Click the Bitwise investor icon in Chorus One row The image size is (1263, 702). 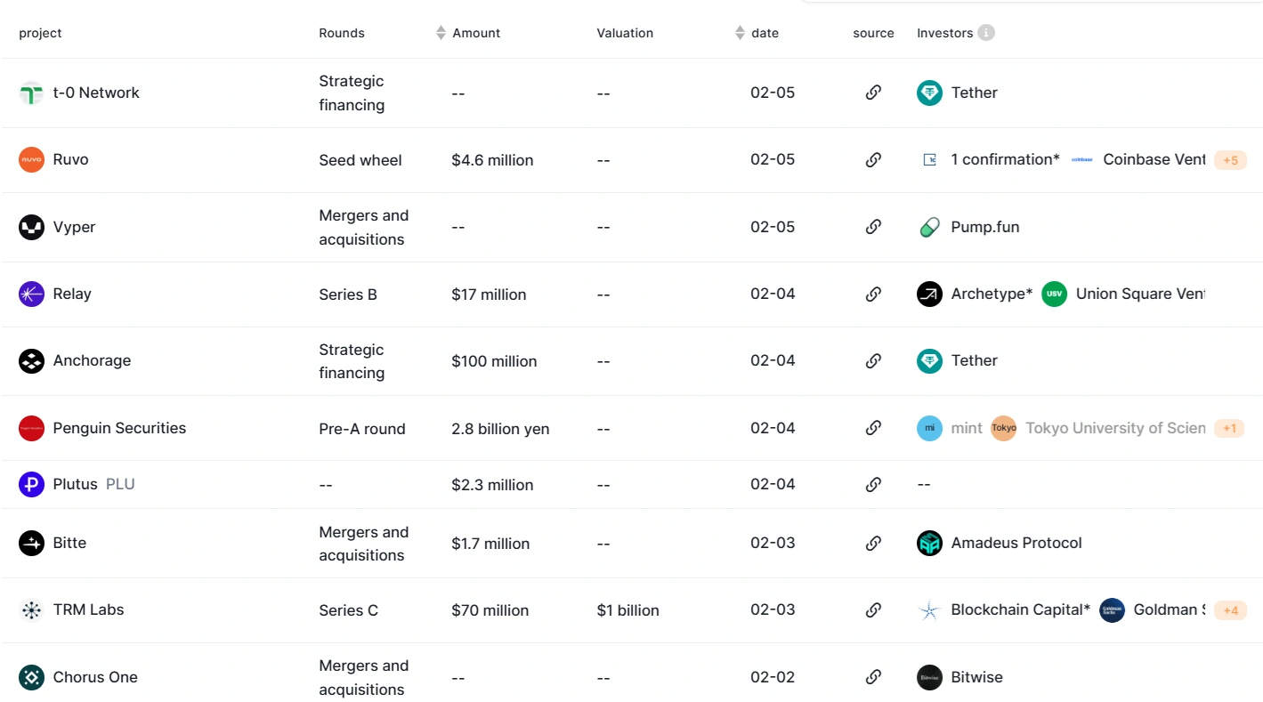pos(929,677)
